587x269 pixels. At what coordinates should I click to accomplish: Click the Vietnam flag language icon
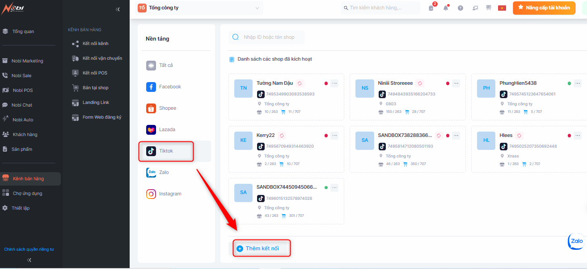pyautogui.click(x=502, y=8)
